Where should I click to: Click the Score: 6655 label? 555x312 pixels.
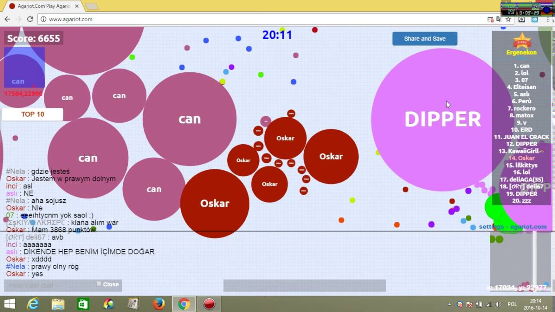click(x=33, y=39)
